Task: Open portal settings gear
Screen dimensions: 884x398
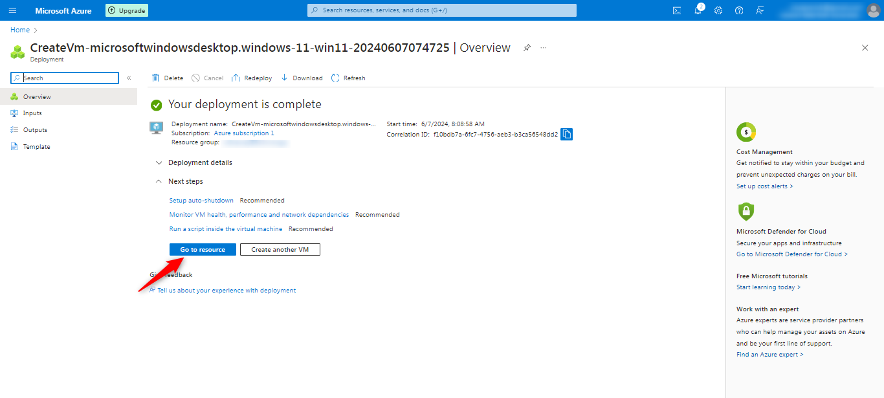Action: [x=718, y=10]
